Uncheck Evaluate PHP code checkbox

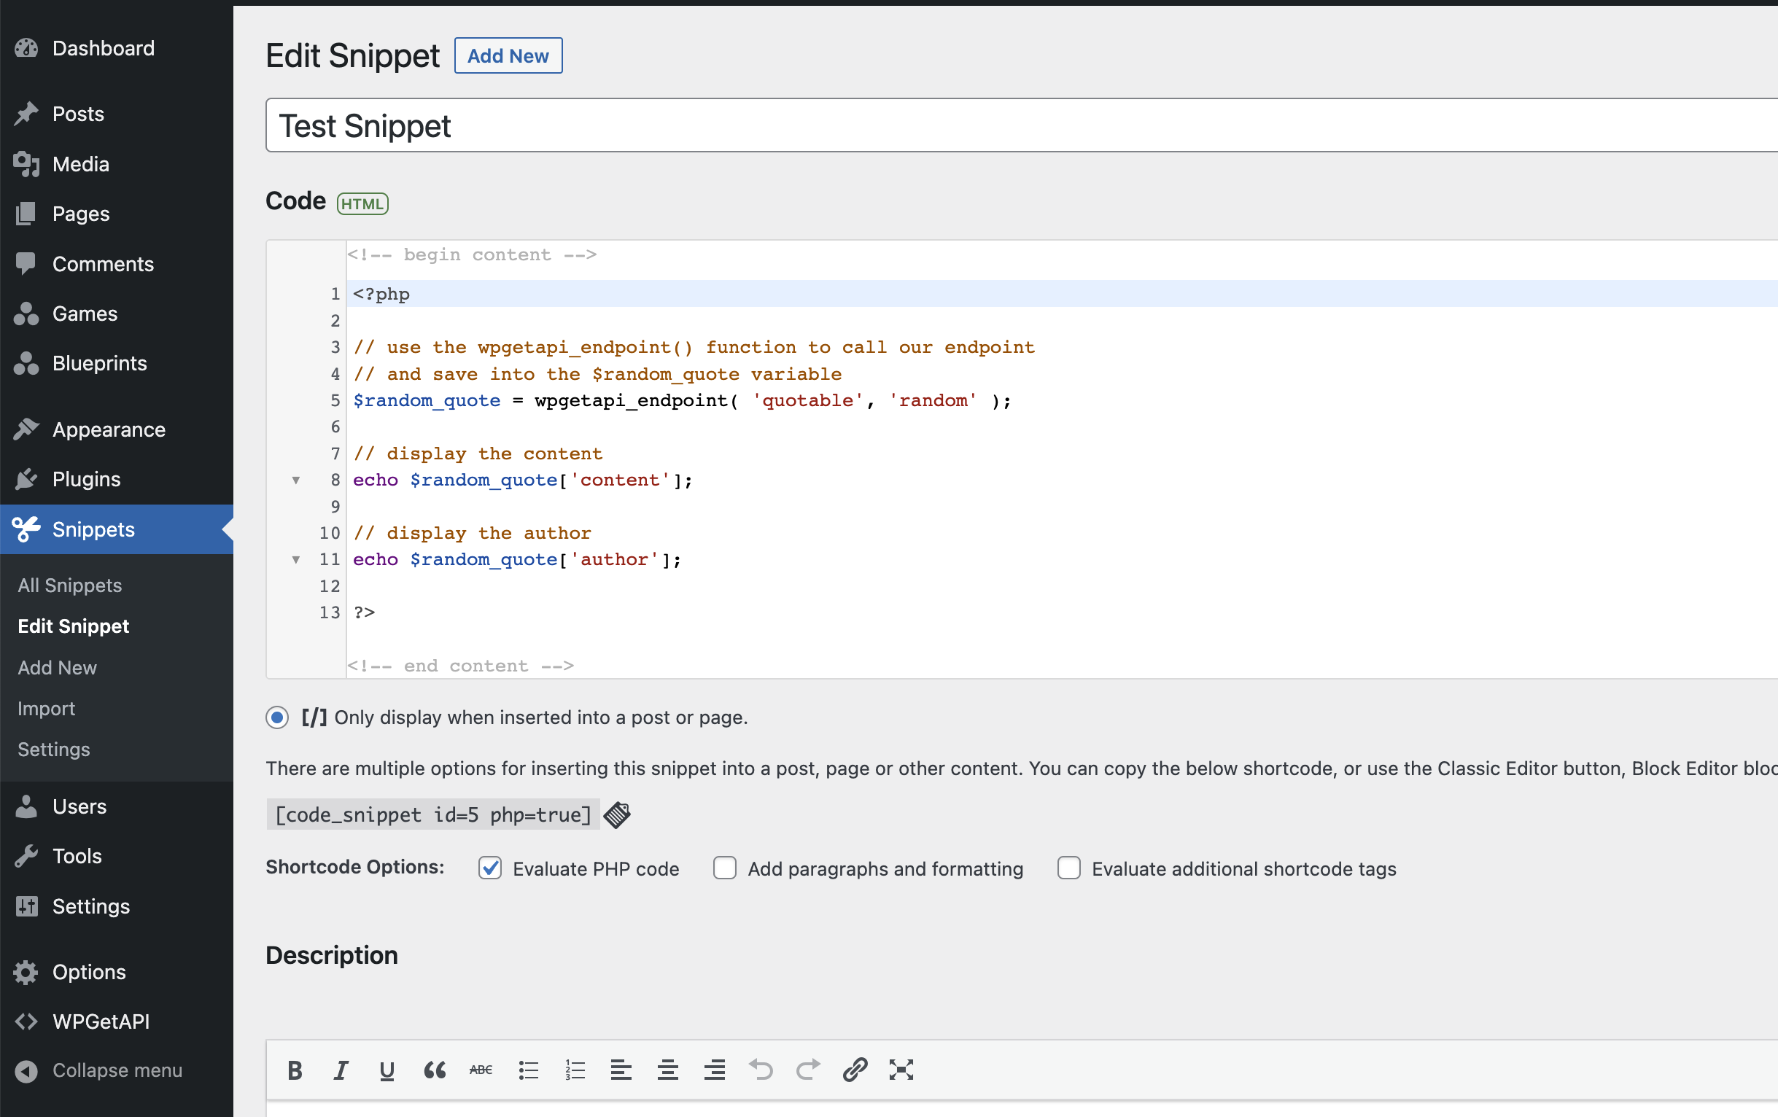(490, 868)
